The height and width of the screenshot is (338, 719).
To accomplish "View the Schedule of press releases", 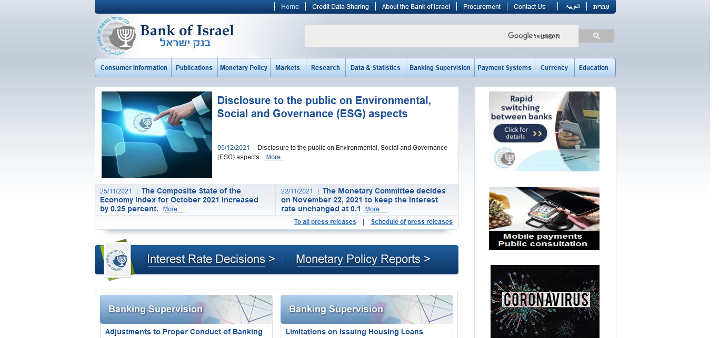I will [411, 222].
